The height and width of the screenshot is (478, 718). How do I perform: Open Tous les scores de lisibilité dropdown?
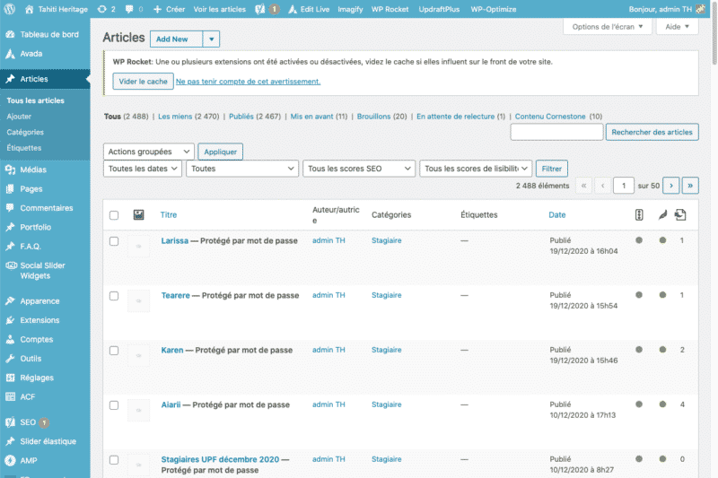[476, 169]
